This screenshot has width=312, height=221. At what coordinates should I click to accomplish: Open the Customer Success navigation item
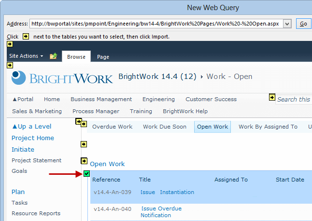pos(211,99)
